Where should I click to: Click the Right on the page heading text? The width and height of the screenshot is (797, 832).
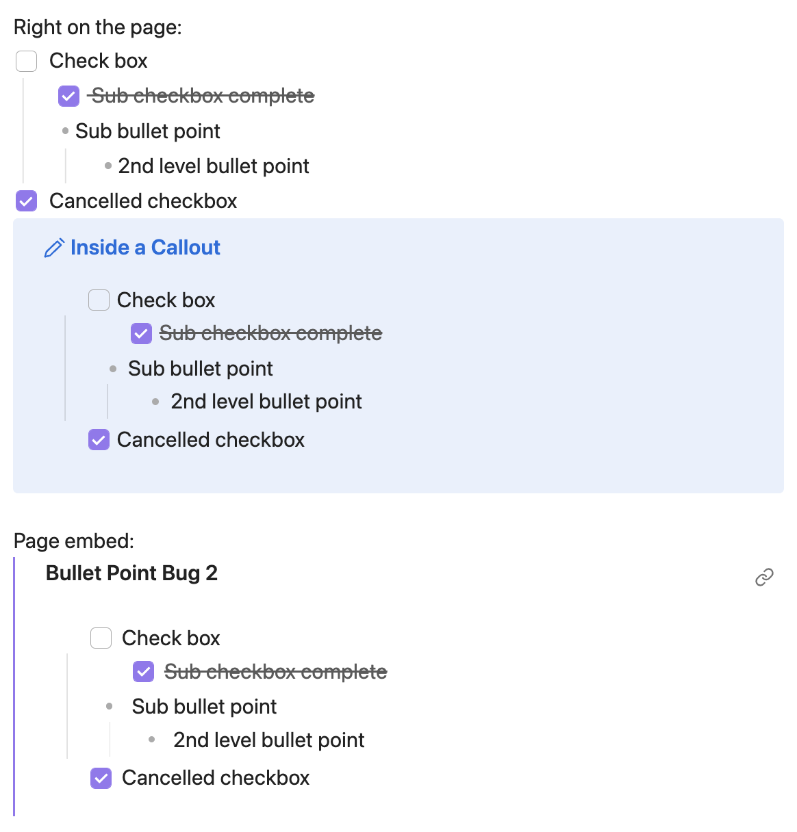98,27
